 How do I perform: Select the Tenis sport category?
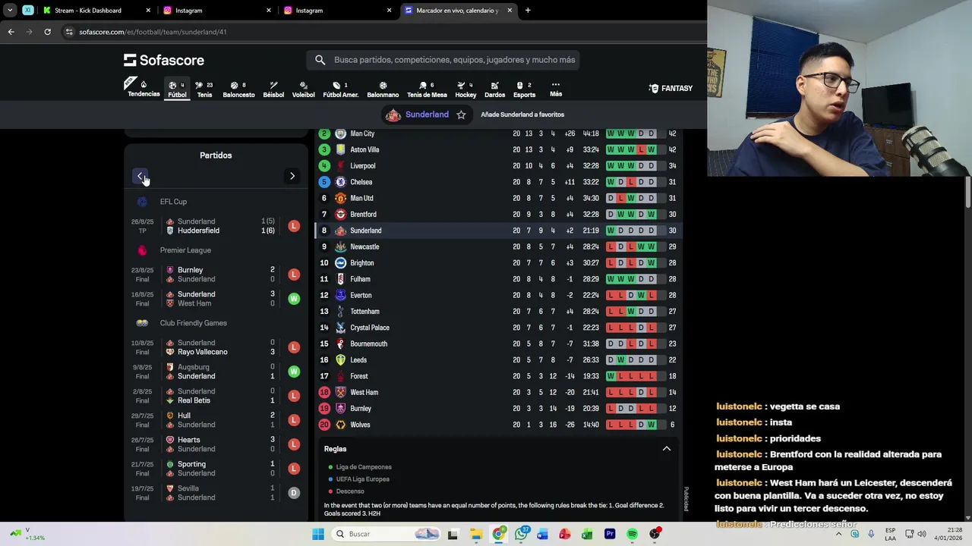[204, 89]
